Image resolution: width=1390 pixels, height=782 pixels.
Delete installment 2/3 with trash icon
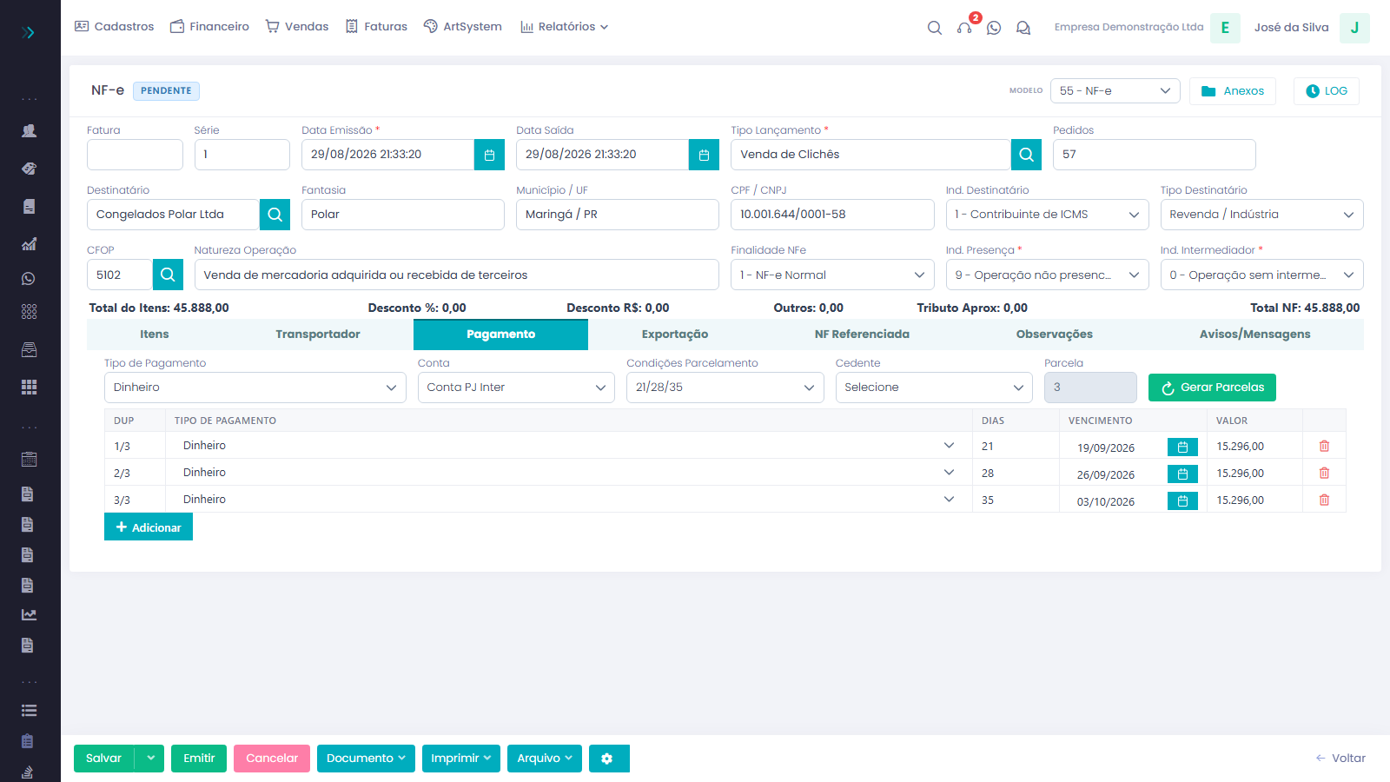pos(1324,473)
